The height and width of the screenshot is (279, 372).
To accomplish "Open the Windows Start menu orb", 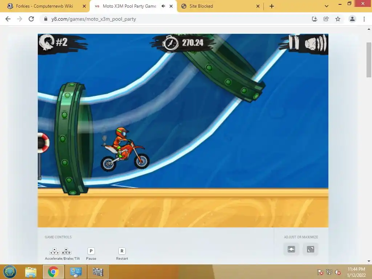I will pyautogui.click(x=10, y=272).
